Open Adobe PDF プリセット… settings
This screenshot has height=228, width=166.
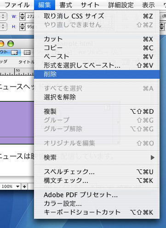pyautogui.click(x=97, y=195)
